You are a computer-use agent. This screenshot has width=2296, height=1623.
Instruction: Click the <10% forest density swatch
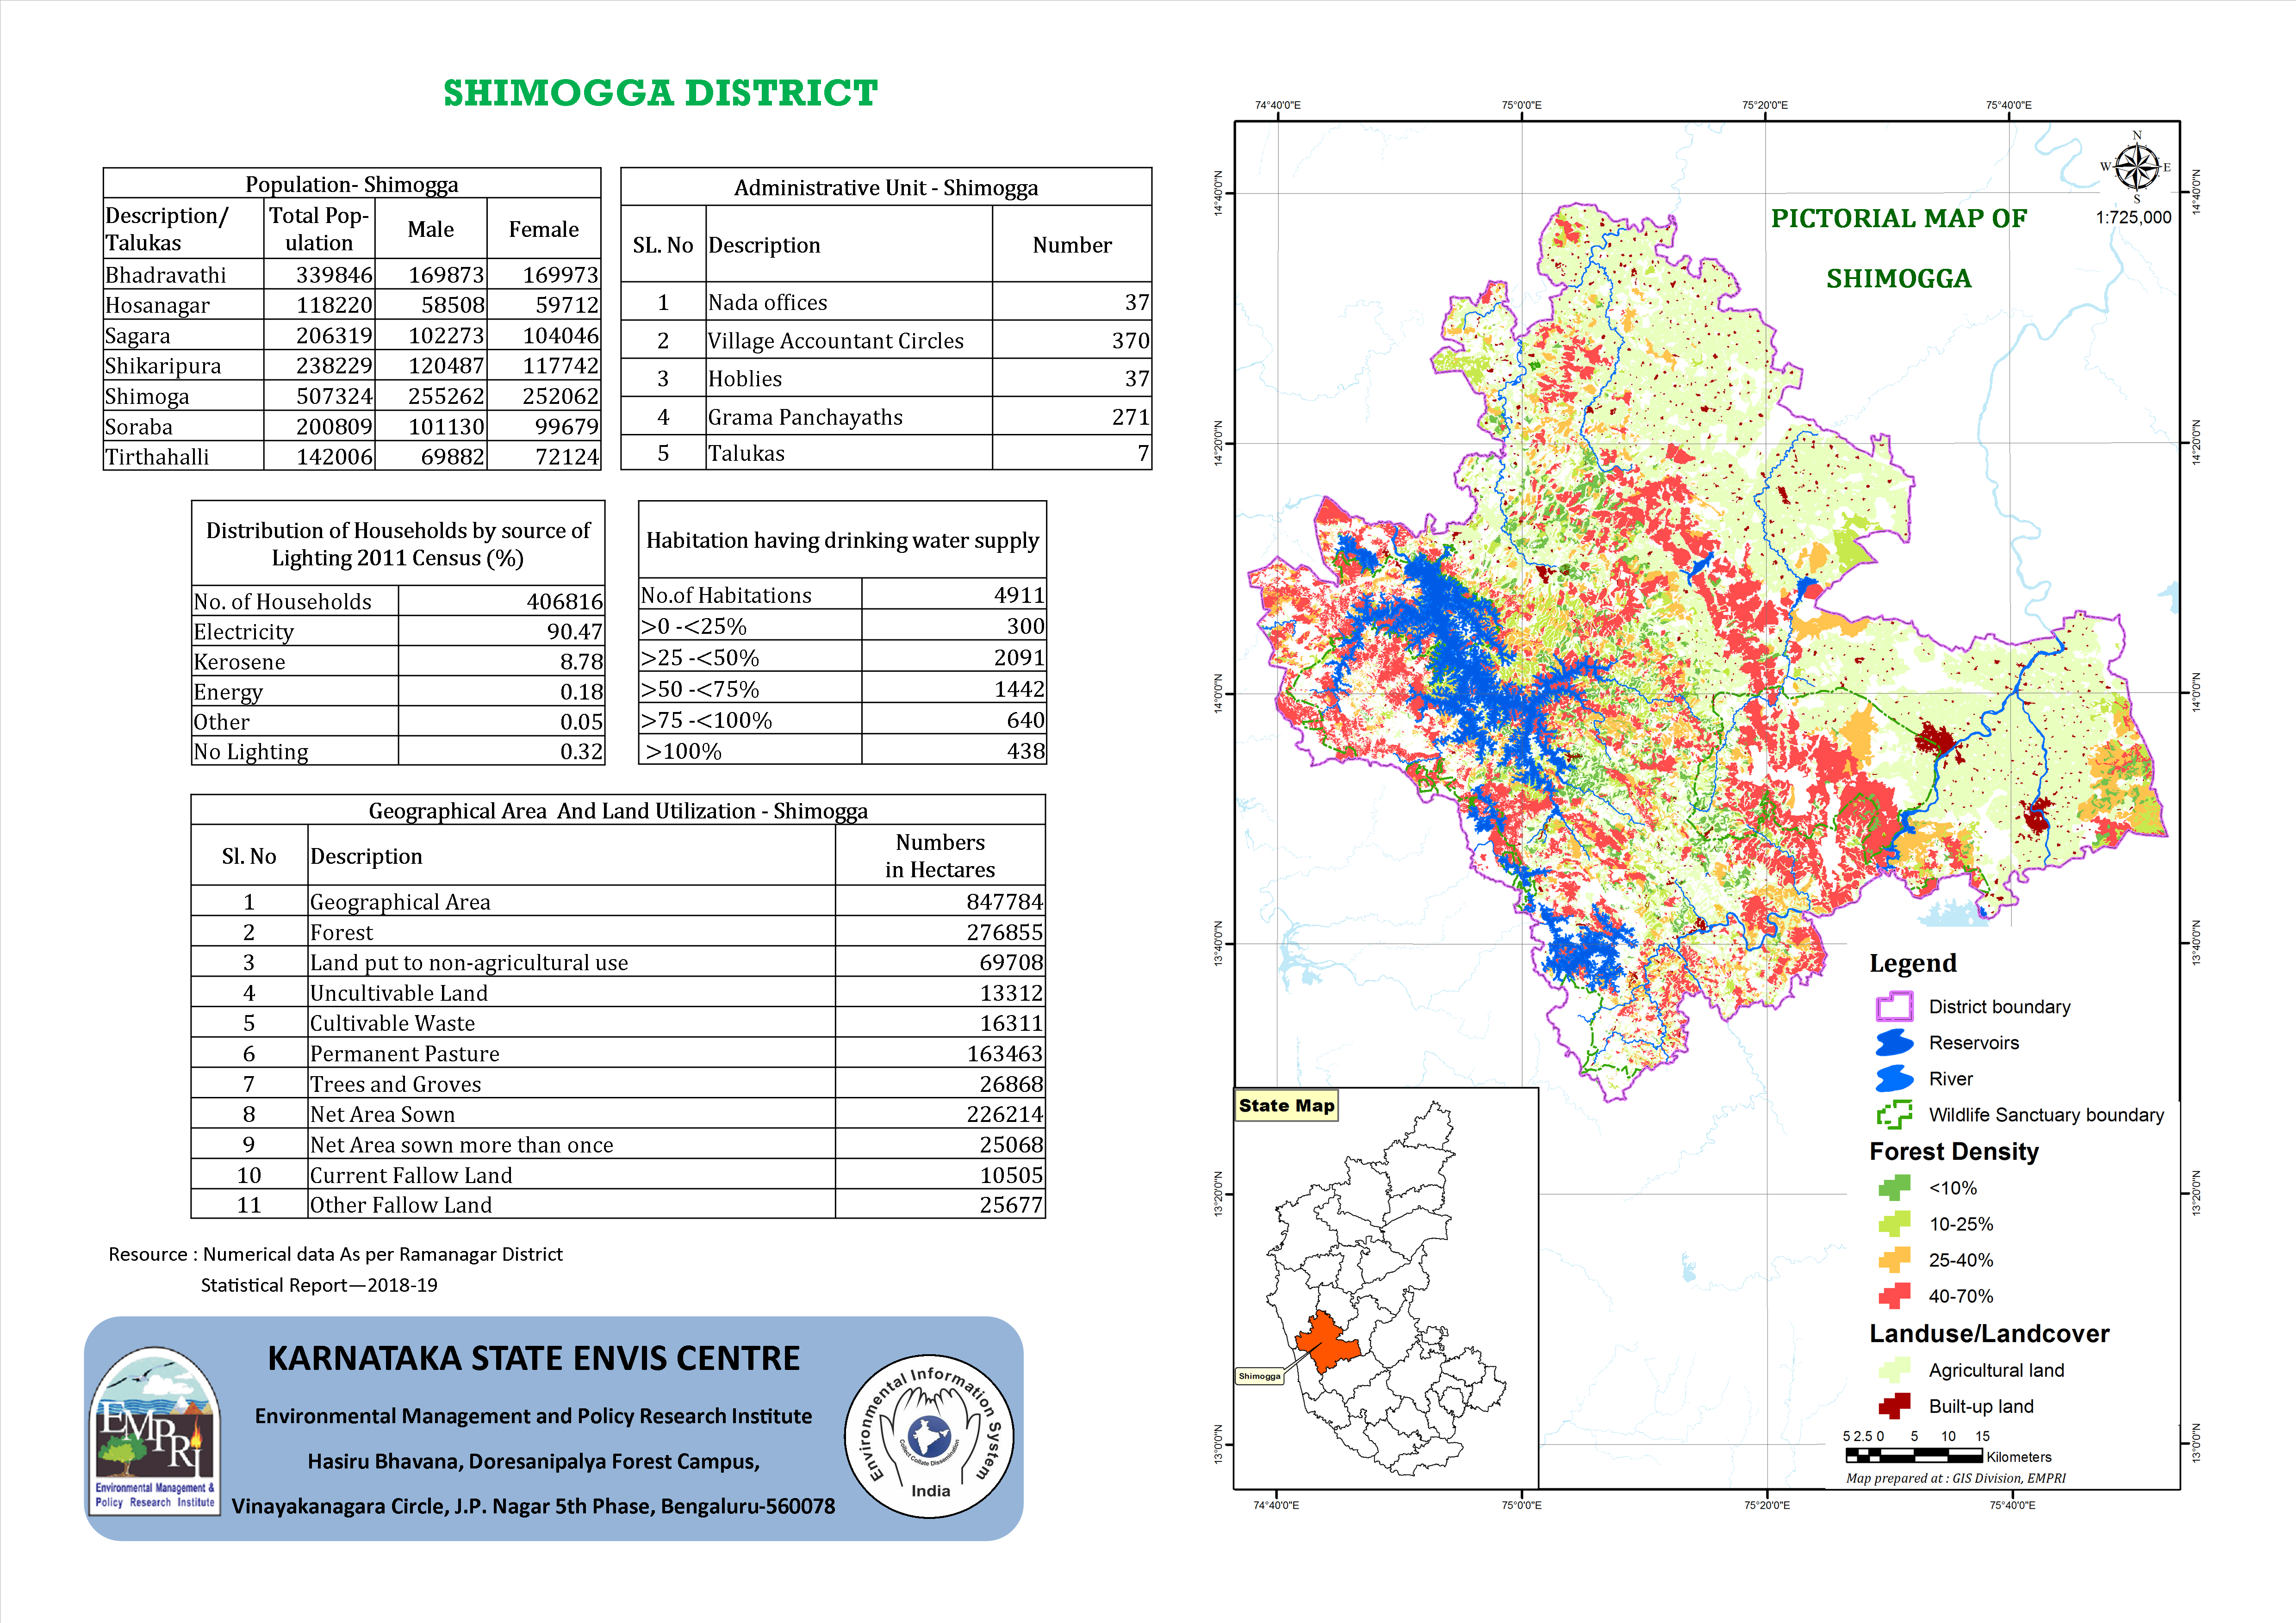pyautogui.click(x=1894, y=1187)
